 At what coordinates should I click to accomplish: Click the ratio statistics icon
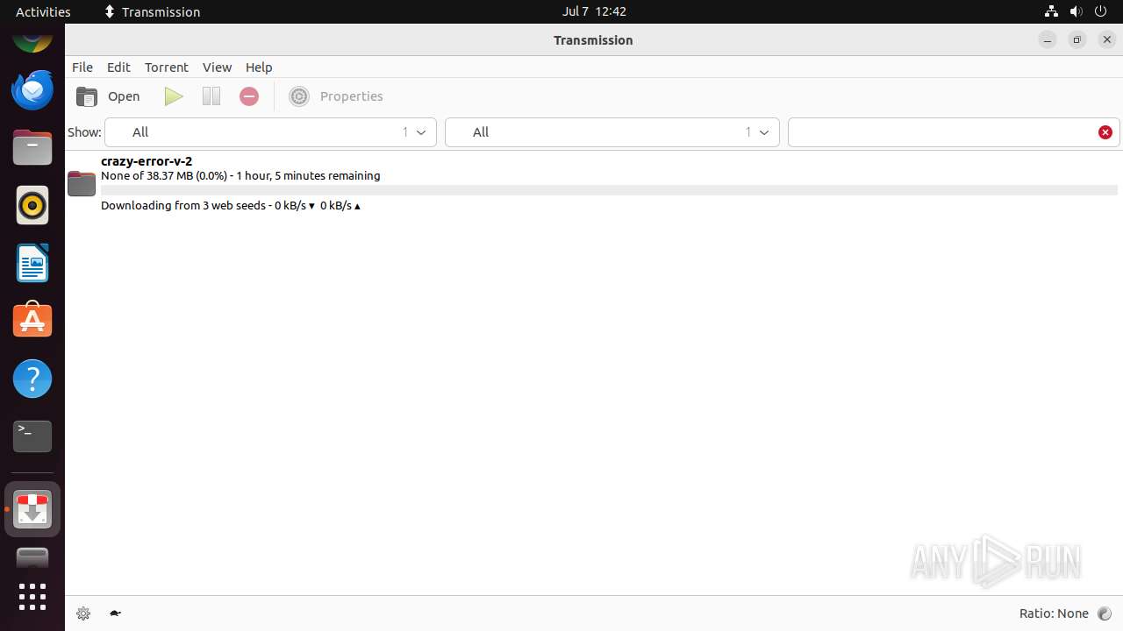pyautogui.click(x=1105, y=613)
